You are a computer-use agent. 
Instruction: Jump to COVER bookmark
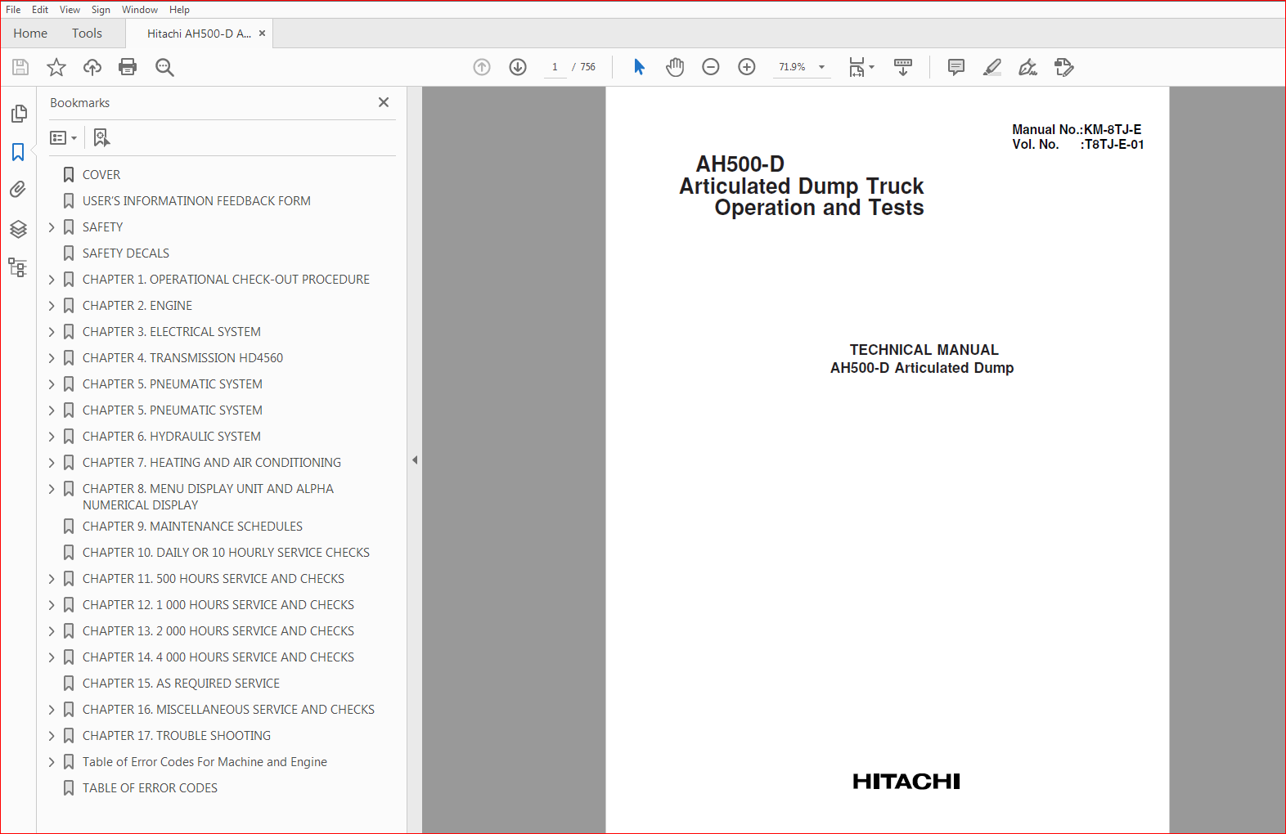click(x=101, y=175)
